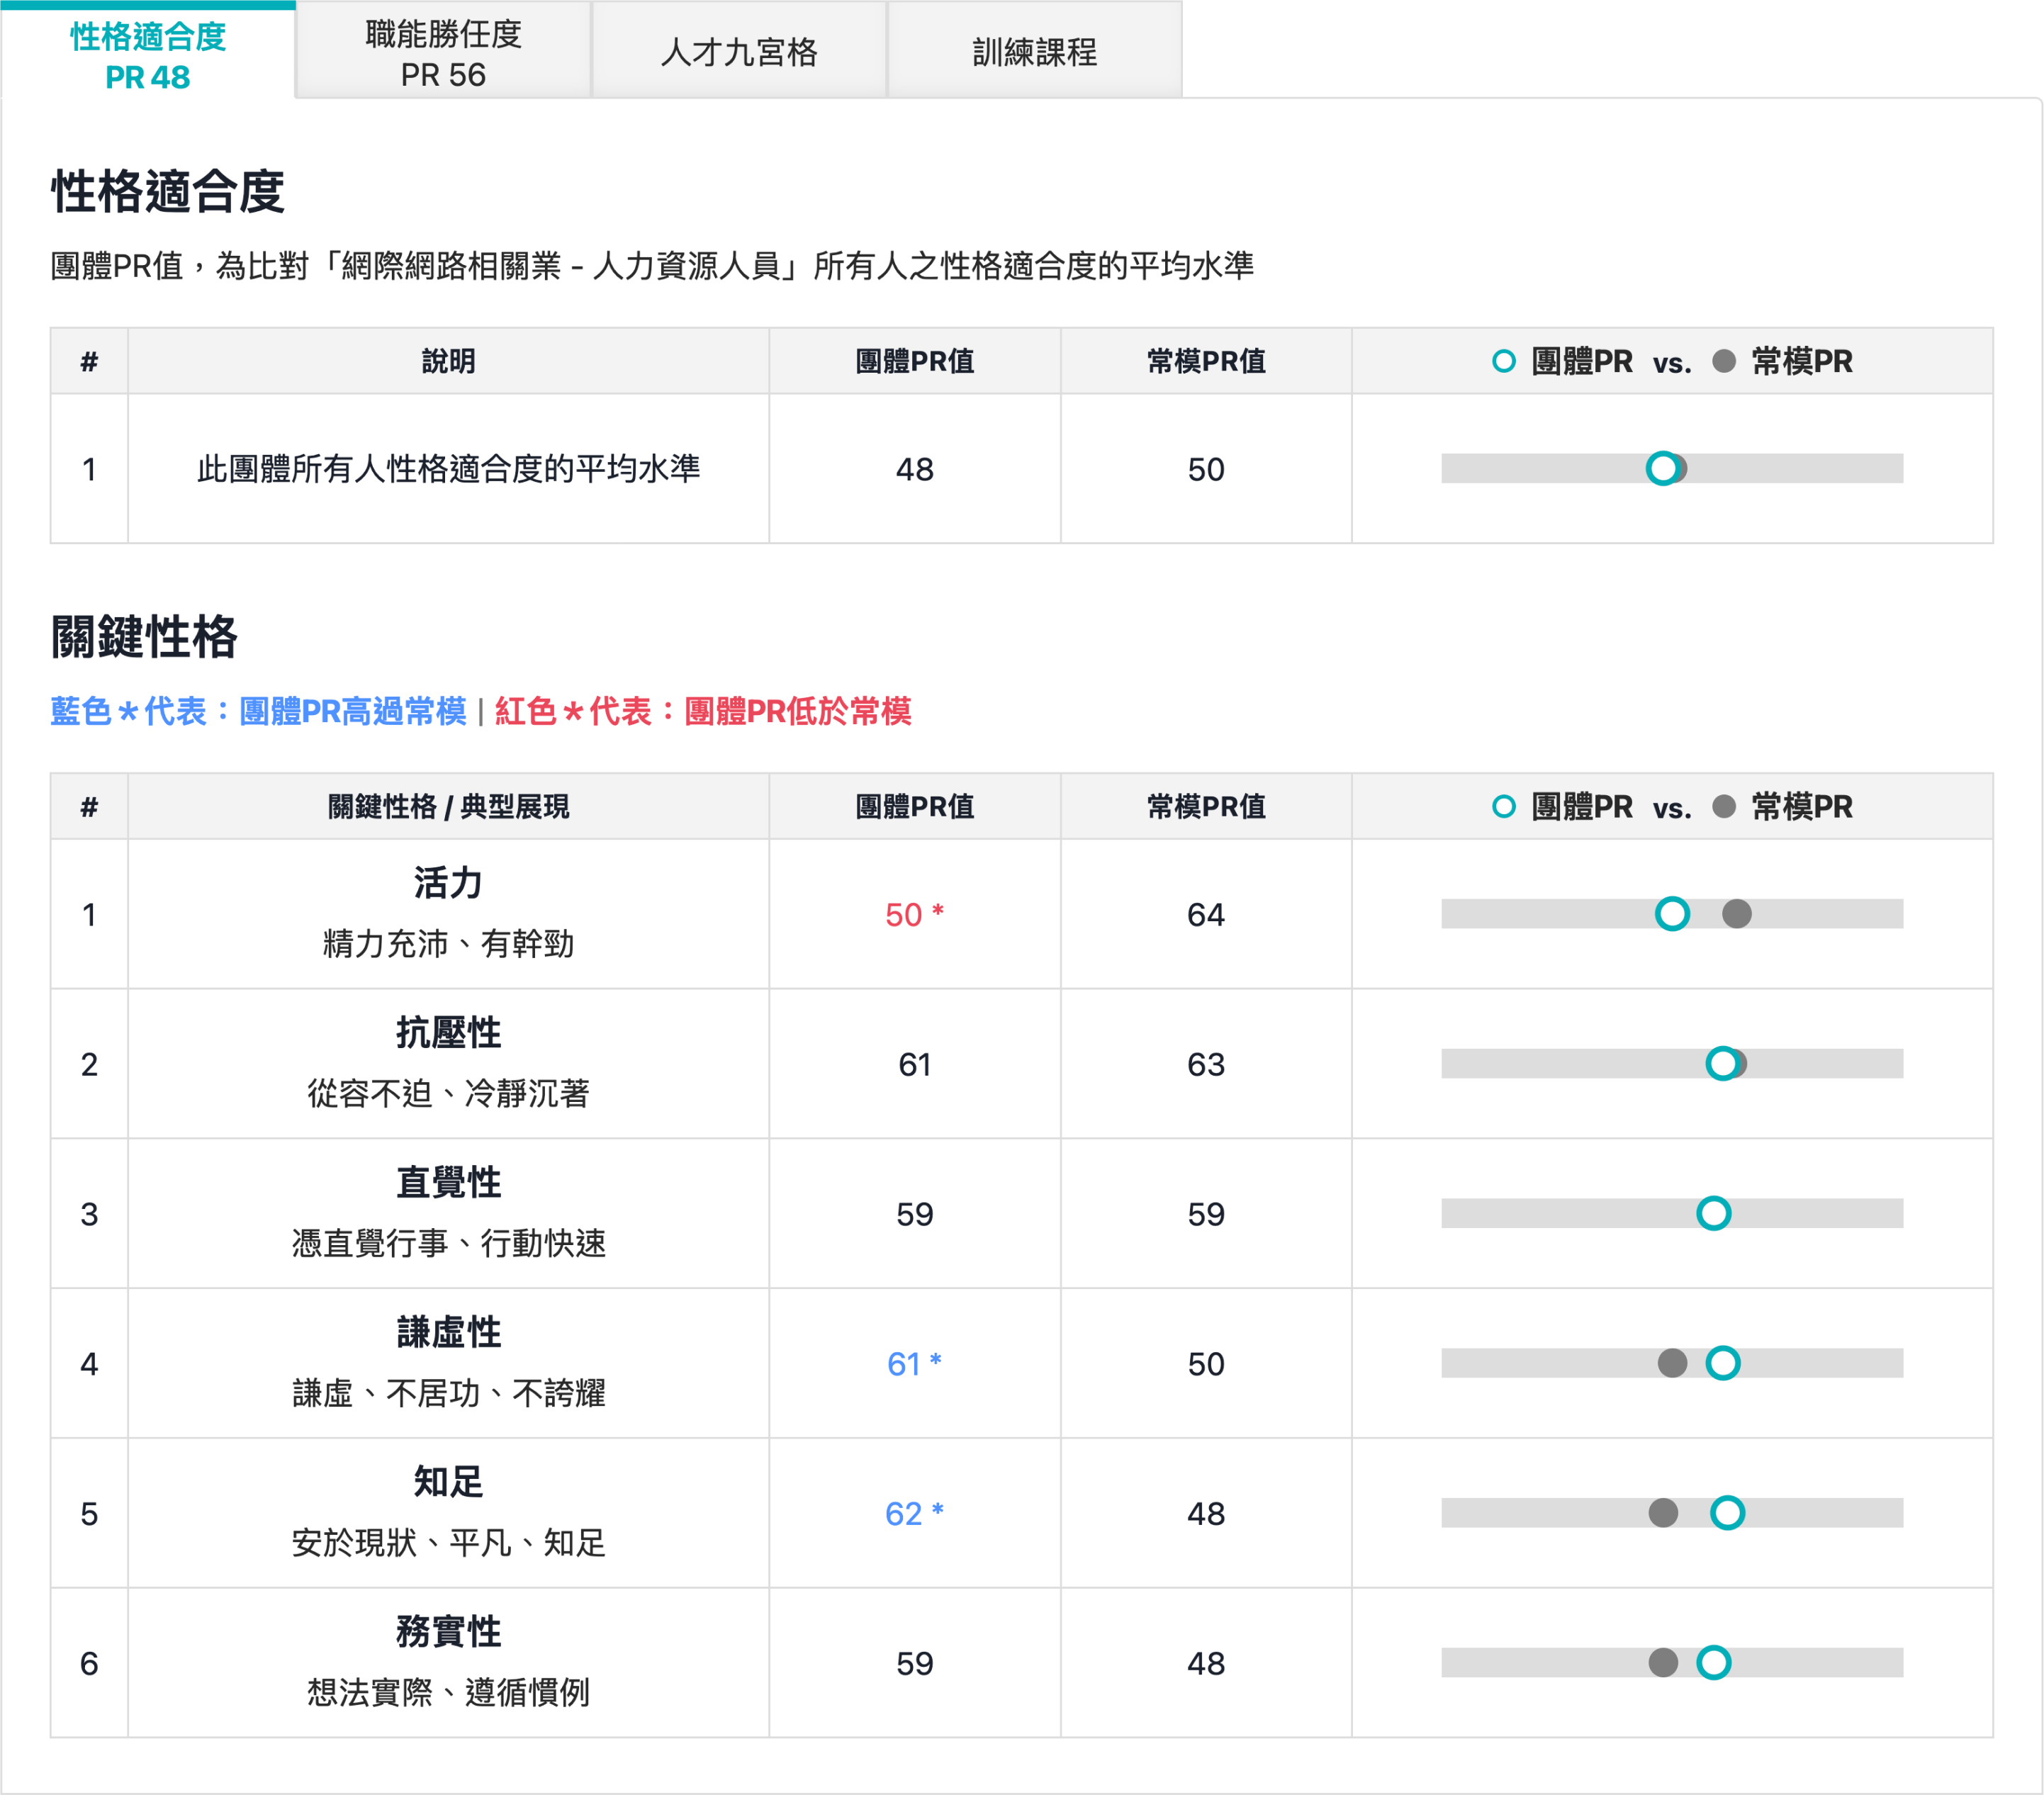Click the teal 團體PR marker in 直覺性 row

coord(1713,1213)
